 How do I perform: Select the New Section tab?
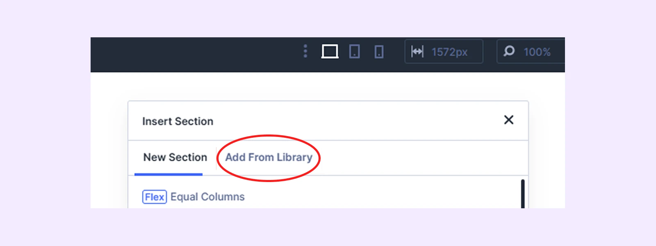tap(175, 157)
